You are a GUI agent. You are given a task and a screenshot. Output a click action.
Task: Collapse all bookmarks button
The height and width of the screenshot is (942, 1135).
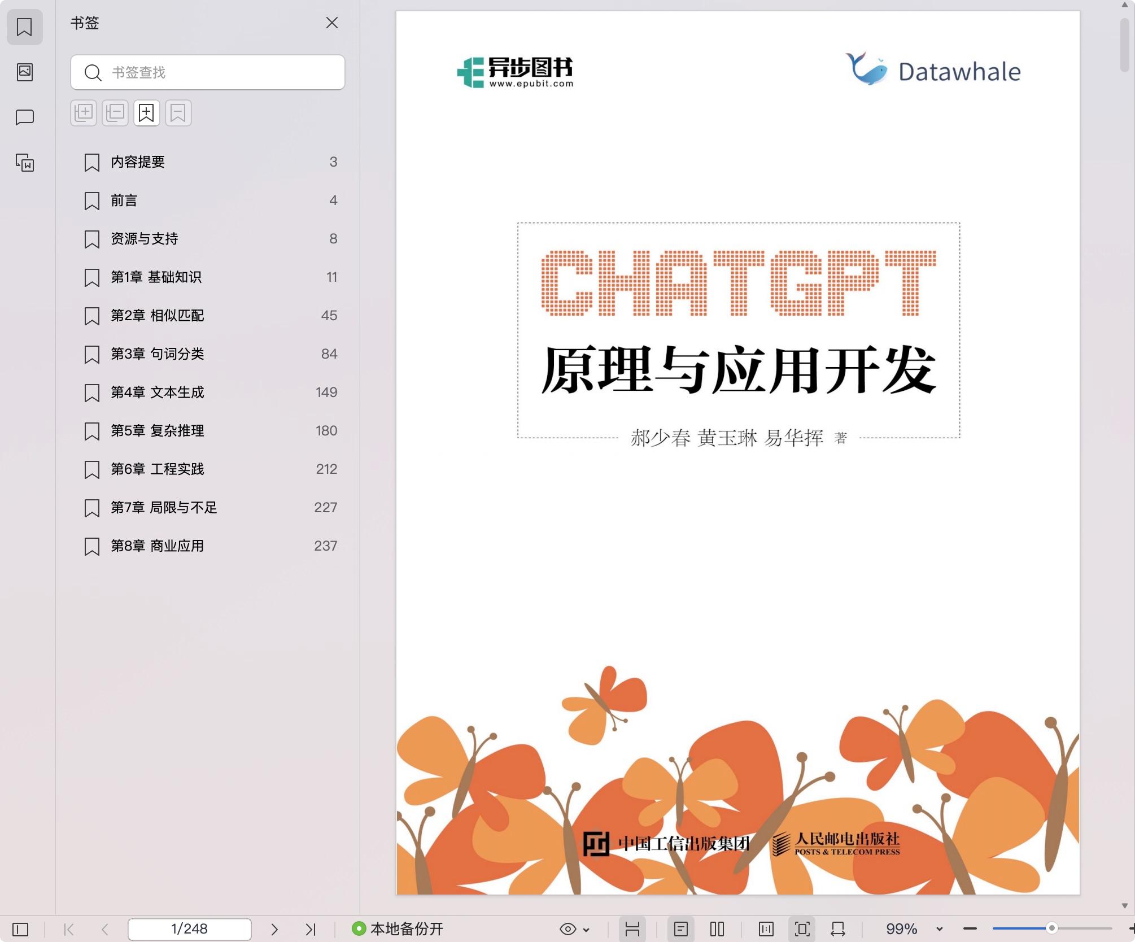coord(115,113)
